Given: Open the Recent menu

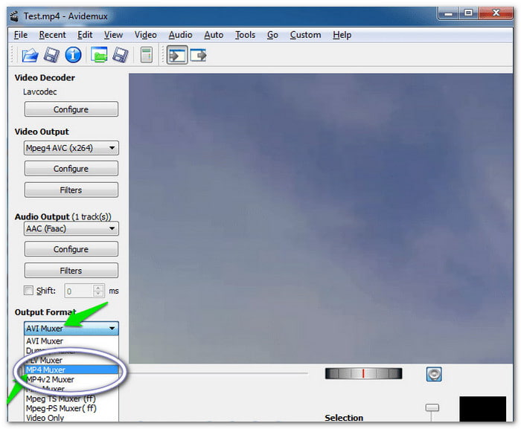Looking at the screenshot, I should pos(53,35).
